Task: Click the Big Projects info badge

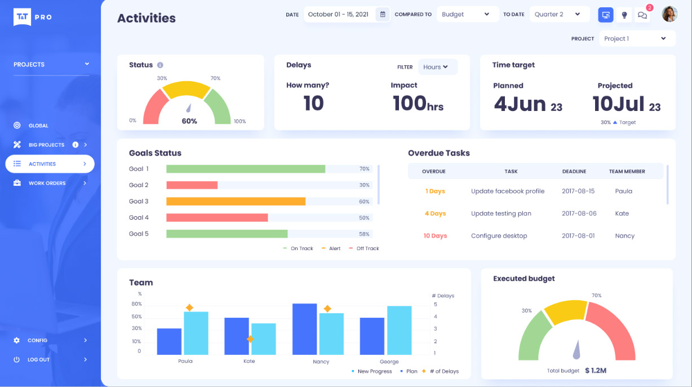Action: pyautogui.click(x=76, y=145)
